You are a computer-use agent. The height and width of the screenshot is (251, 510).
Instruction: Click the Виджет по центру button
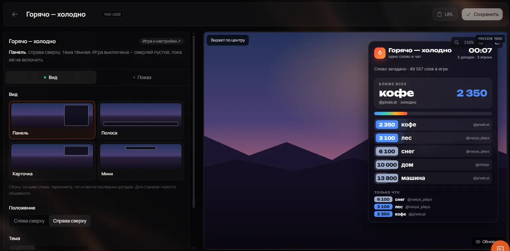click(x=228, y=40)
